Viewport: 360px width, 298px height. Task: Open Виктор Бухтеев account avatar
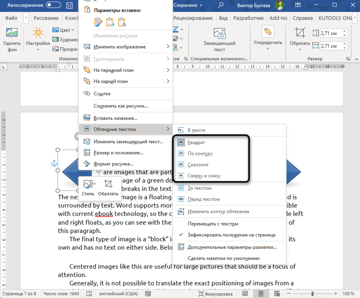click(280, 5)
